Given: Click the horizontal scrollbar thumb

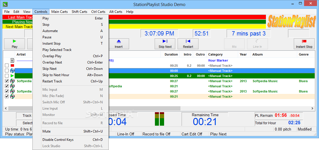Looking at the screenshot, I should point(94,108).
